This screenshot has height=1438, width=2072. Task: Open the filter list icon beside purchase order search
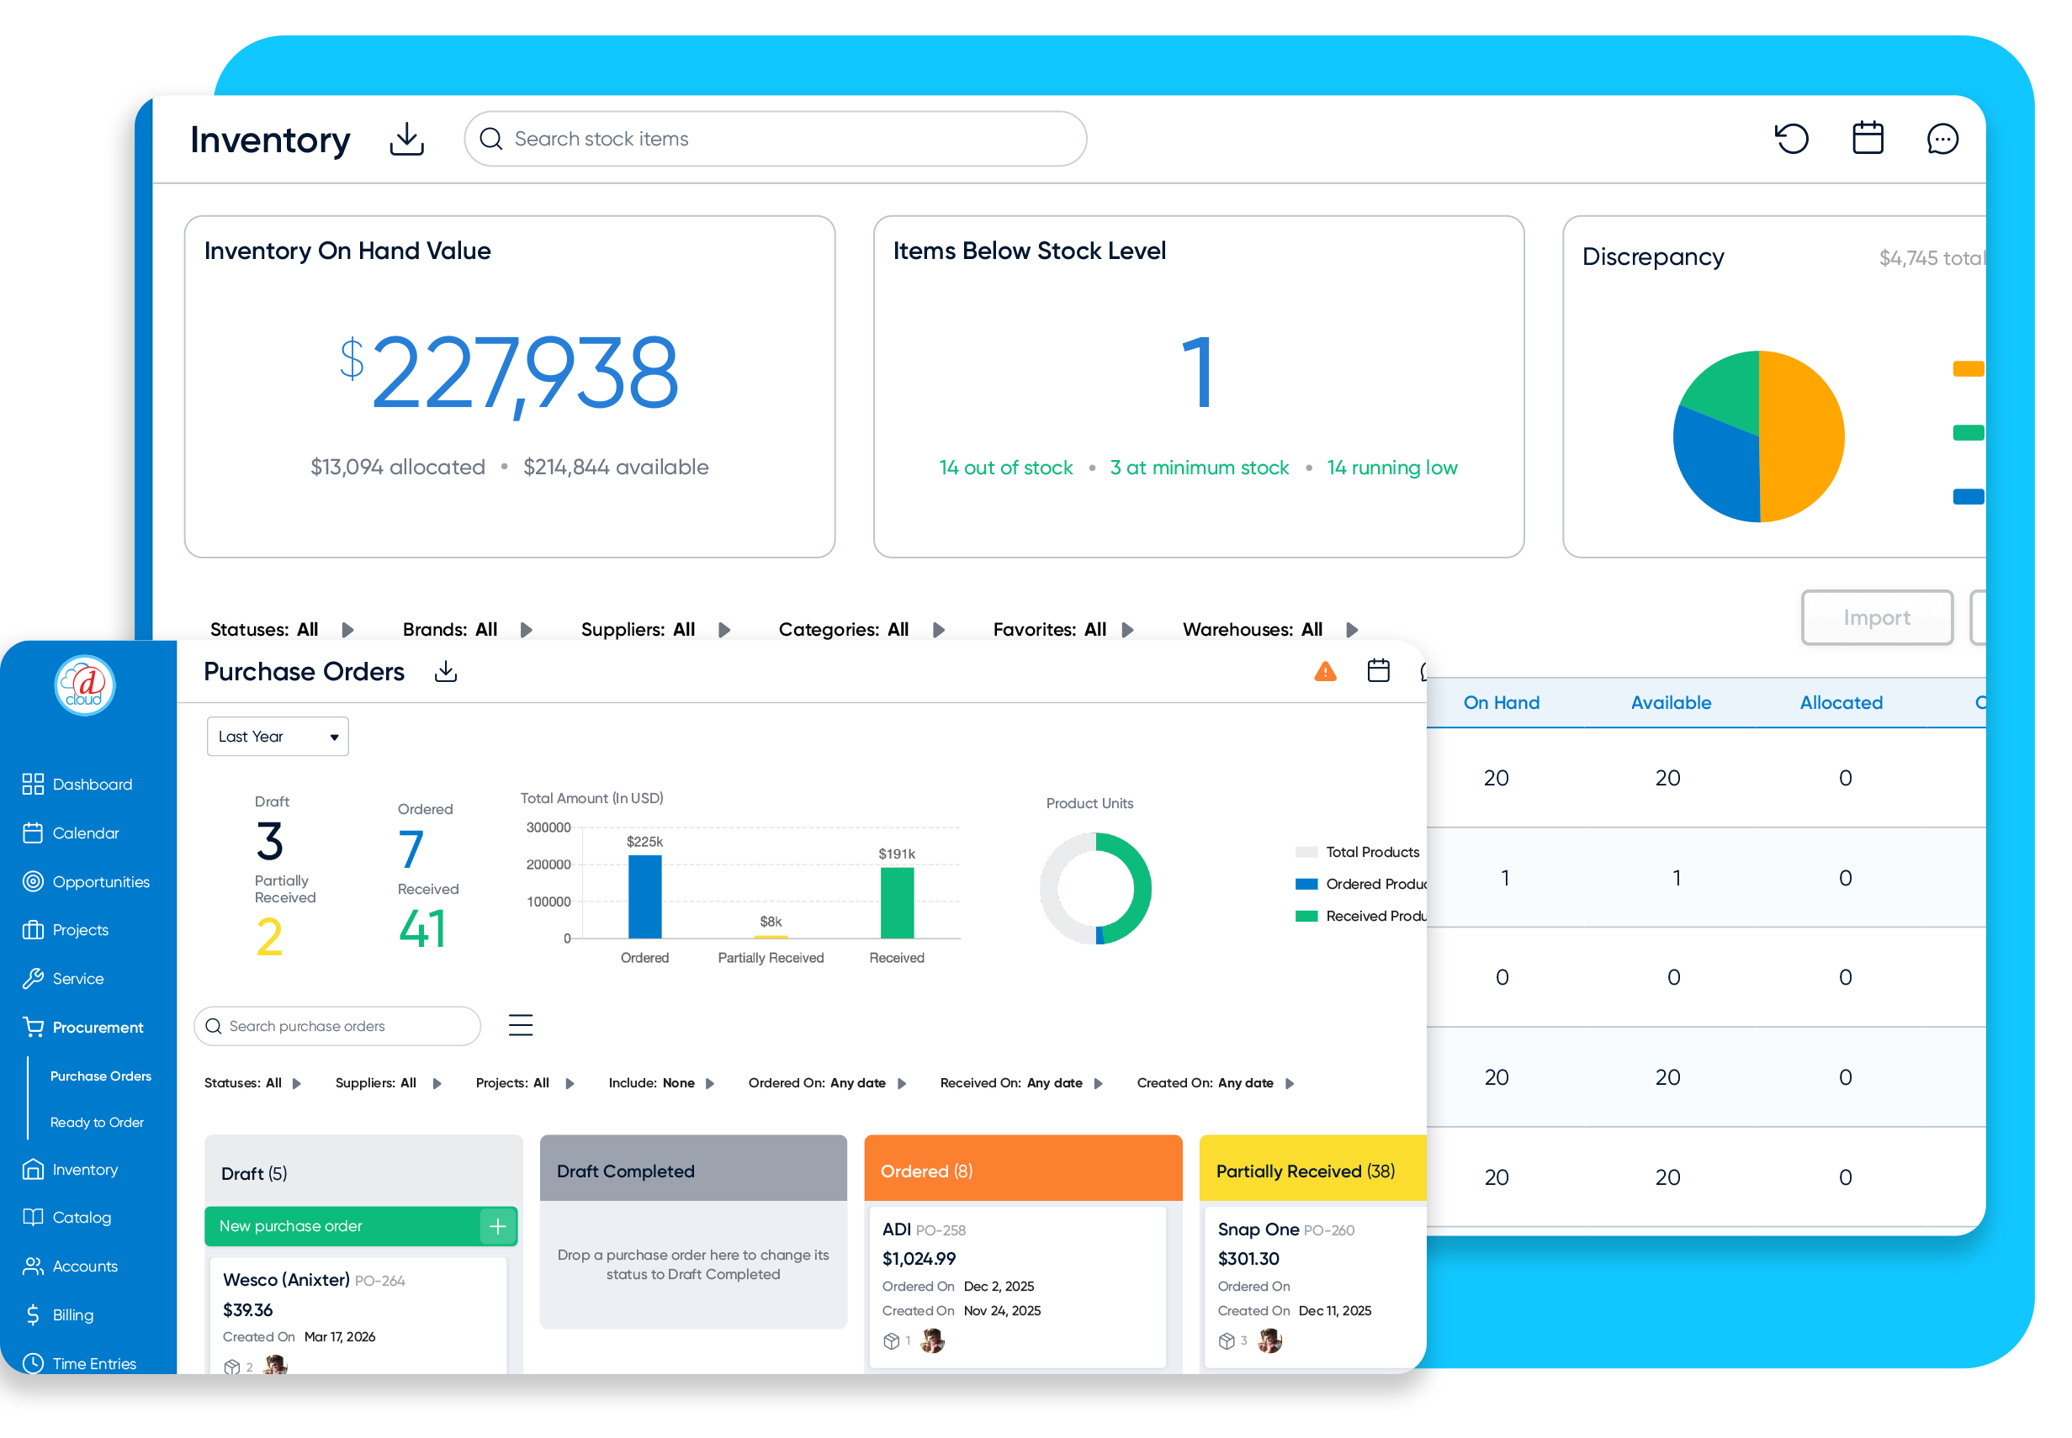(x=521, y=1025)
